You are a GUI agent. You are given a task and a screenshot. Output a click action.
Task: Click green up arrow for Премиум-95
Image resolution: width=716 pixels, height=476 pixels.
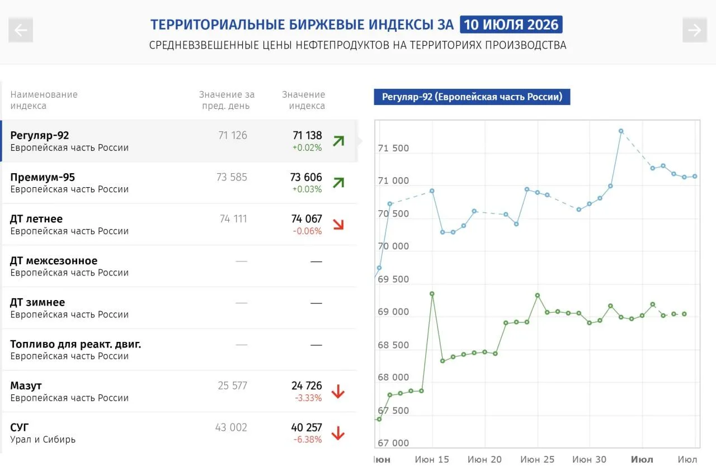[338, 183]
